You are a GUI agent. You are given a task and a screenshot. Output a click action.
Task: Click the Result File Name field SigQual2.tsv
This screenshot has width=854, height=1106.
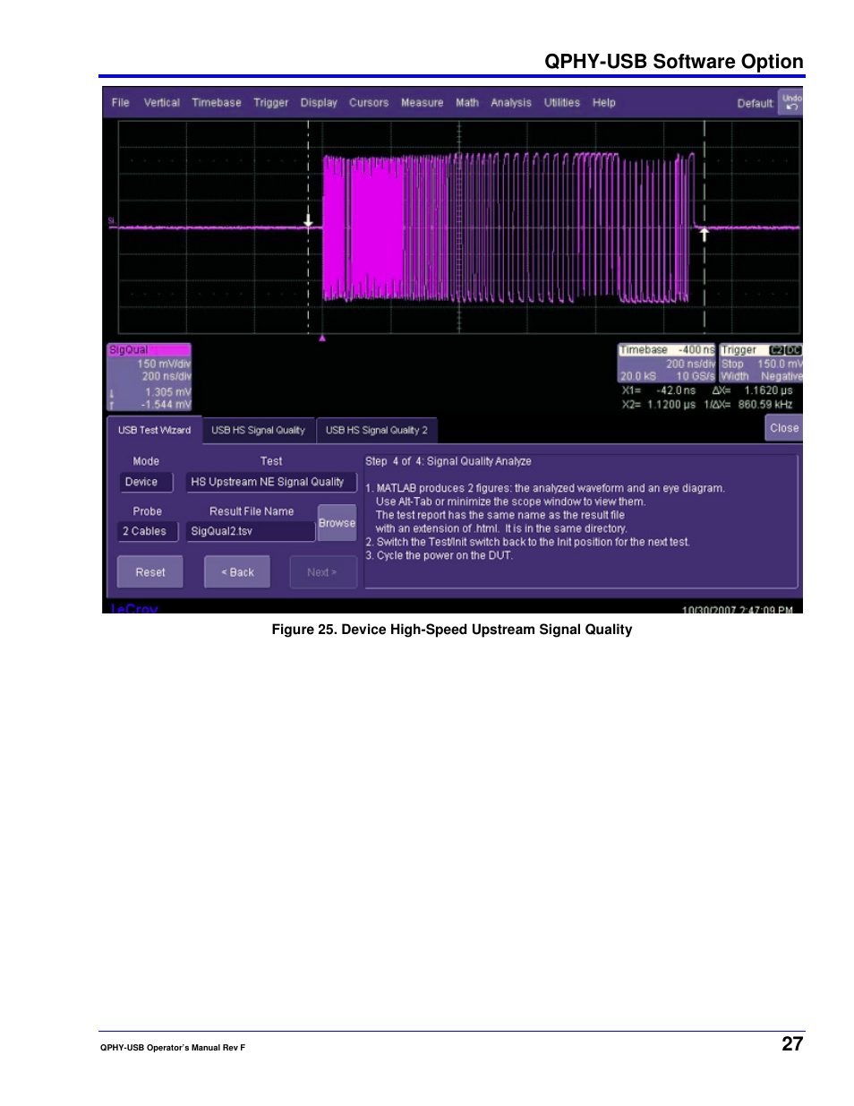[x=251, y=531]
